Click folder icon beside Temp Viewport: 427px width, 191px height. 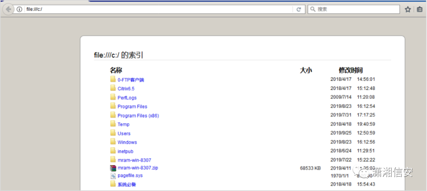[x=113, y=124]
